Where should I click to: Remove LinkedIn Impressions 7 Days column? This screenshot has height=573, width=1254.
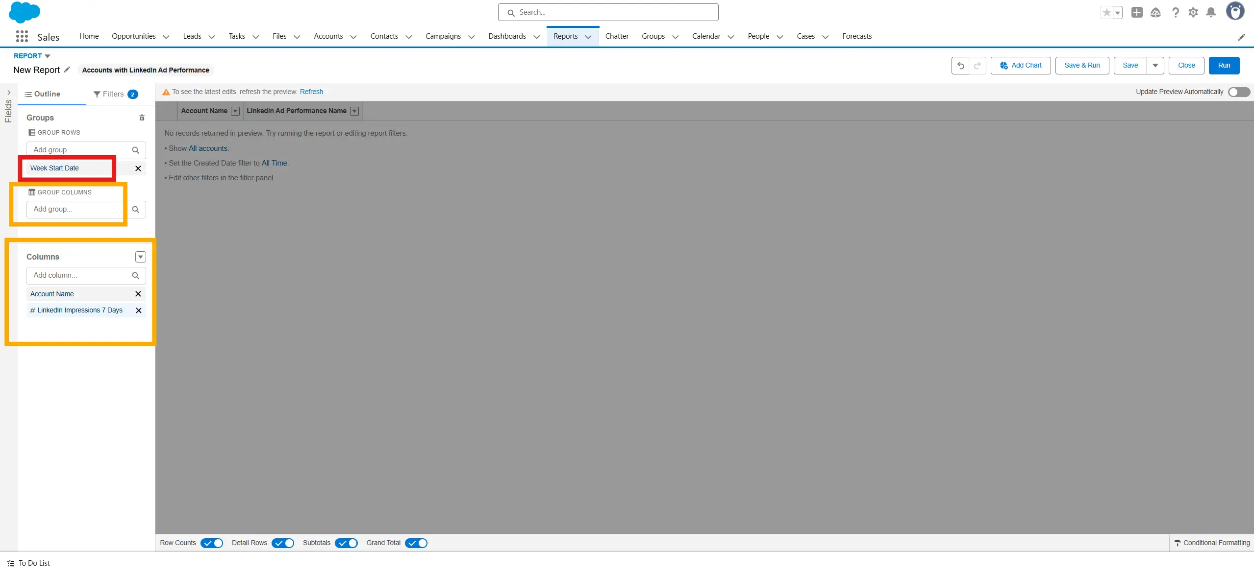pos(138,310)
